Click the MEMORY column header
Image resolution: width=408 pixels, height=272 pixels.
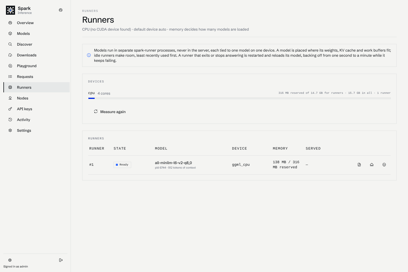click(280, 148)
